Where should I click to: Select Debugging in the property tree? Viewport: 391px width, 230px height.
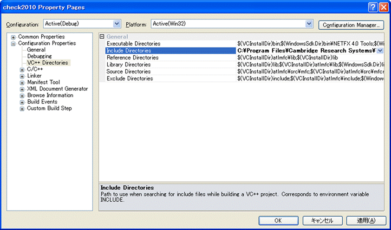[39, 56]
